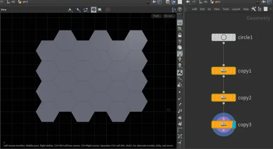This screenshot has width=273, height=149.
Task: Toggle the point dot display icon
Action: coord(180,92)
